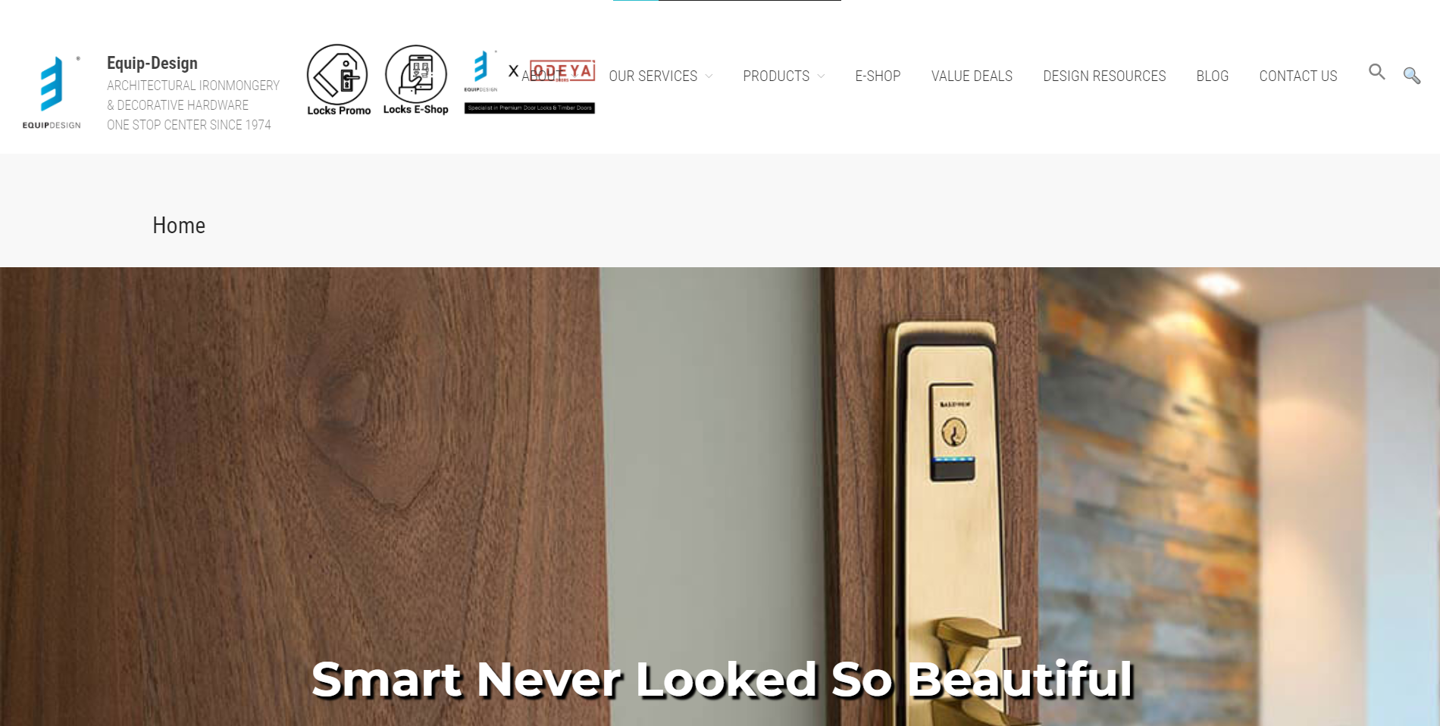Click the black premium door locks banner
Image resolution: width=1440 pixels, height=726 pixels.
(530, 108)
